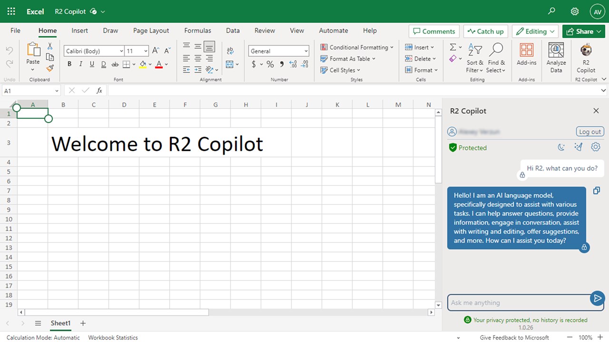Send the message with the arrow button
Viewport: 609px width, 342px height.
597,298
